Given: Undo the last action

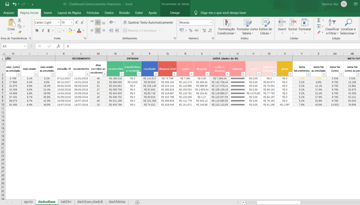Looking at the screenshot, I should [x=14, y=4].
